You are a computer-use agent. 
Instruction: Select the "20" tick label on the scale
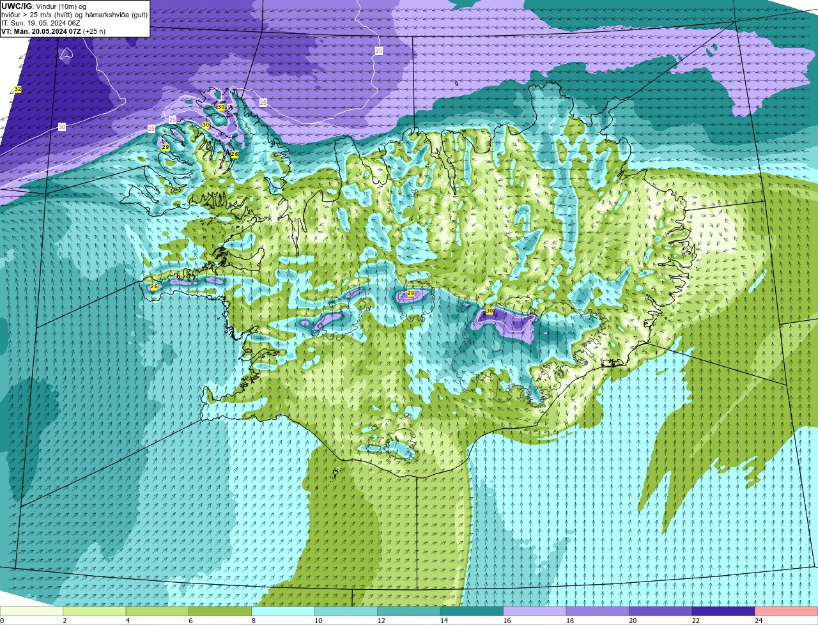(x=633, y=621)
